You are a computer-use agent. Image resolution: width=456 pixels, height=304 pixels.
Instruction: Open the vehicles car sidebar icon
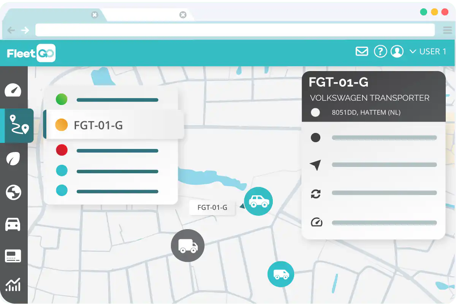(x=13, y=224)
